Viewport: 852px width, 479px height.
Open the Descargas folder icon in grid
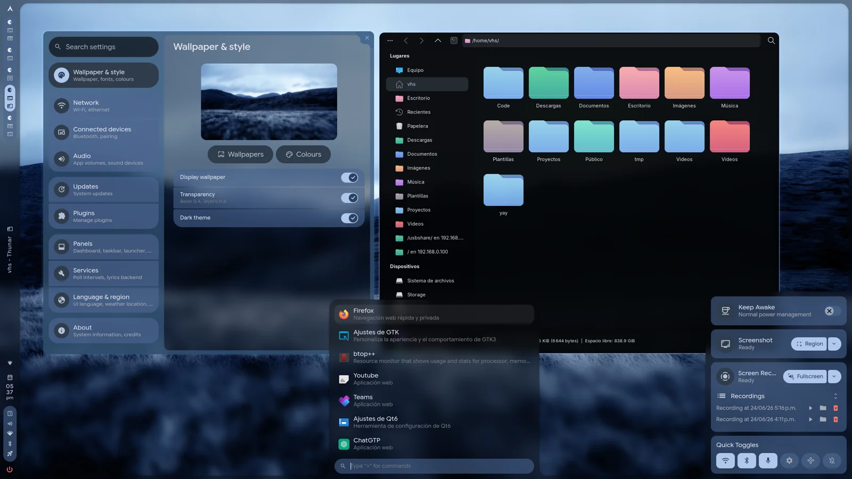pos(548,83)
